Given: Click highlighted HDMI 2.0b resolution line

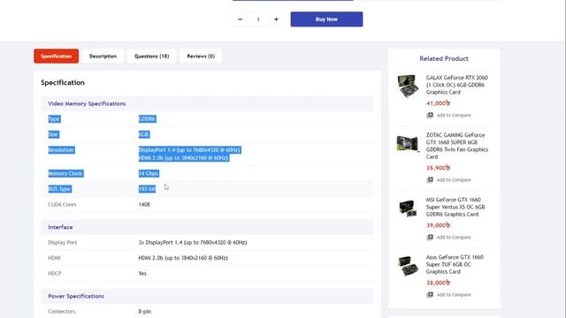Looking at the screenshot, I should 184,158.
